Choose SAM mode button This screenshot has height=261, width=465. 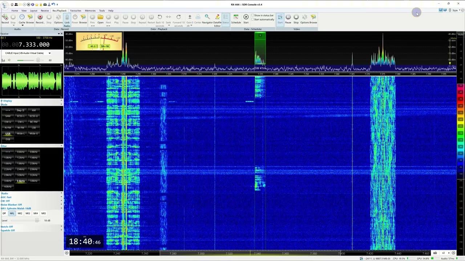[x=8, y=116]
